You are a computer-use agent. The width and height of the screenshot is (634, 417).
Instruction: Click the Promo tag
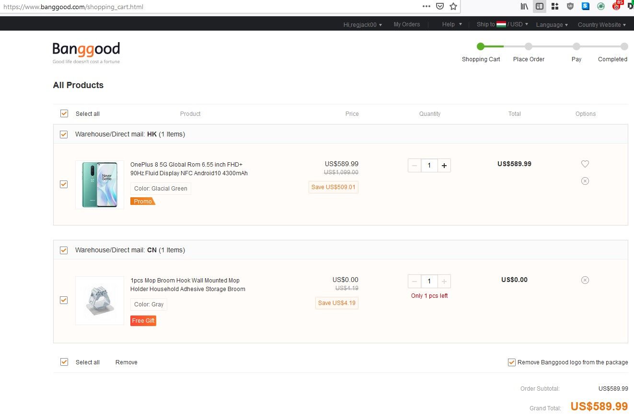point(143,202)
